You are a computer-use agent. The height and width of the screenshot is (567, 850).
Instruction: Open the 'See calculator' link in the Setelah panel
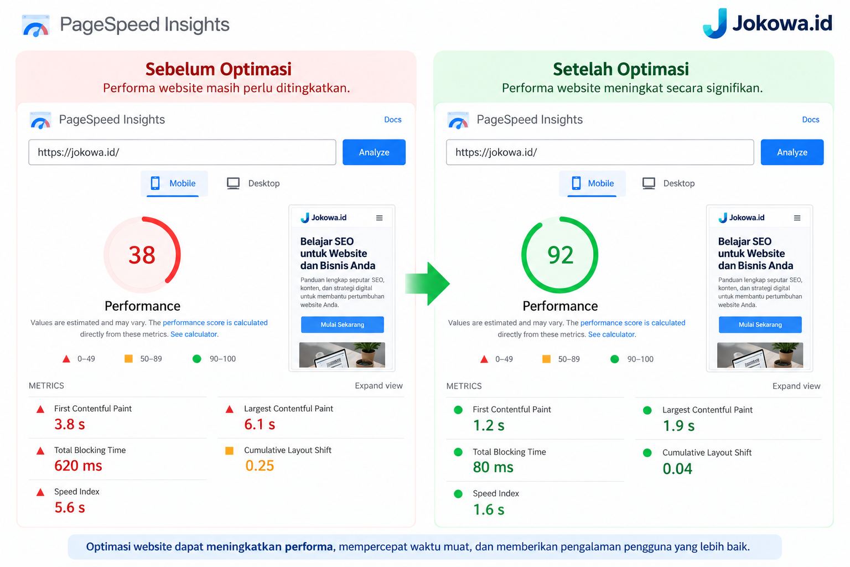(x=611, y=334)
